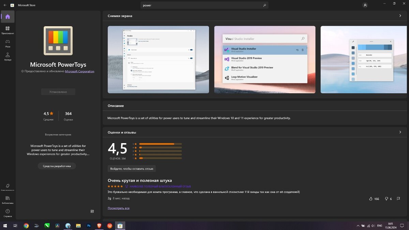
Task: Open the Arcade section in the sidebar
Action: 8,57
